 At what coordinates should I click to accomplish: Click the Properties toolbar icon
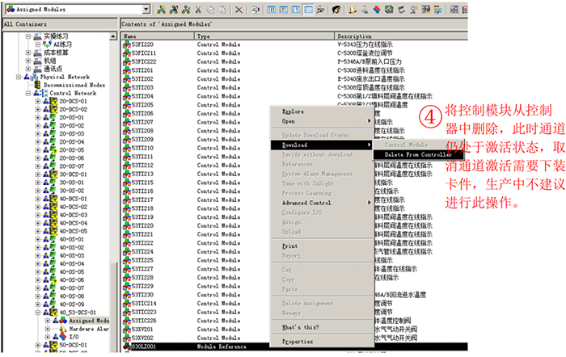click(256, 9)
